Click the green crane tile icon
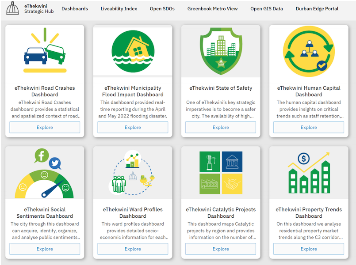This screenshot has width=356, height=265. (x=210, y=161)
